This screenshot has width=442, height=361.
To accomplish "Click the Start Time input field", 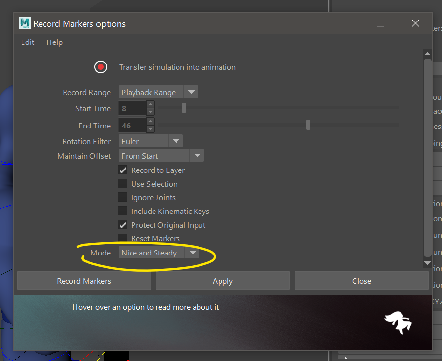I will pos(132,108).
